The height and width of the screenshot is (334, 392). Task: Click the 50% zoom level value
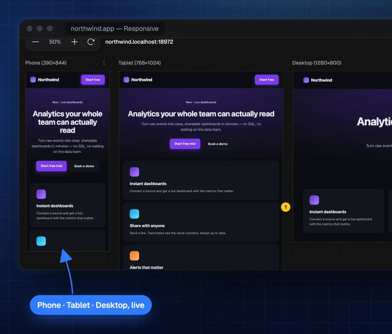coord(55,42)
